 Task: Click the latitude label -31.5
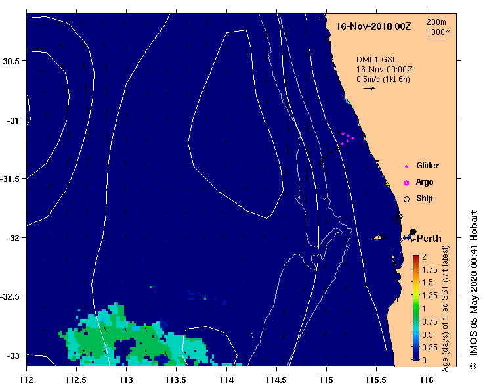tap(10, 179)
